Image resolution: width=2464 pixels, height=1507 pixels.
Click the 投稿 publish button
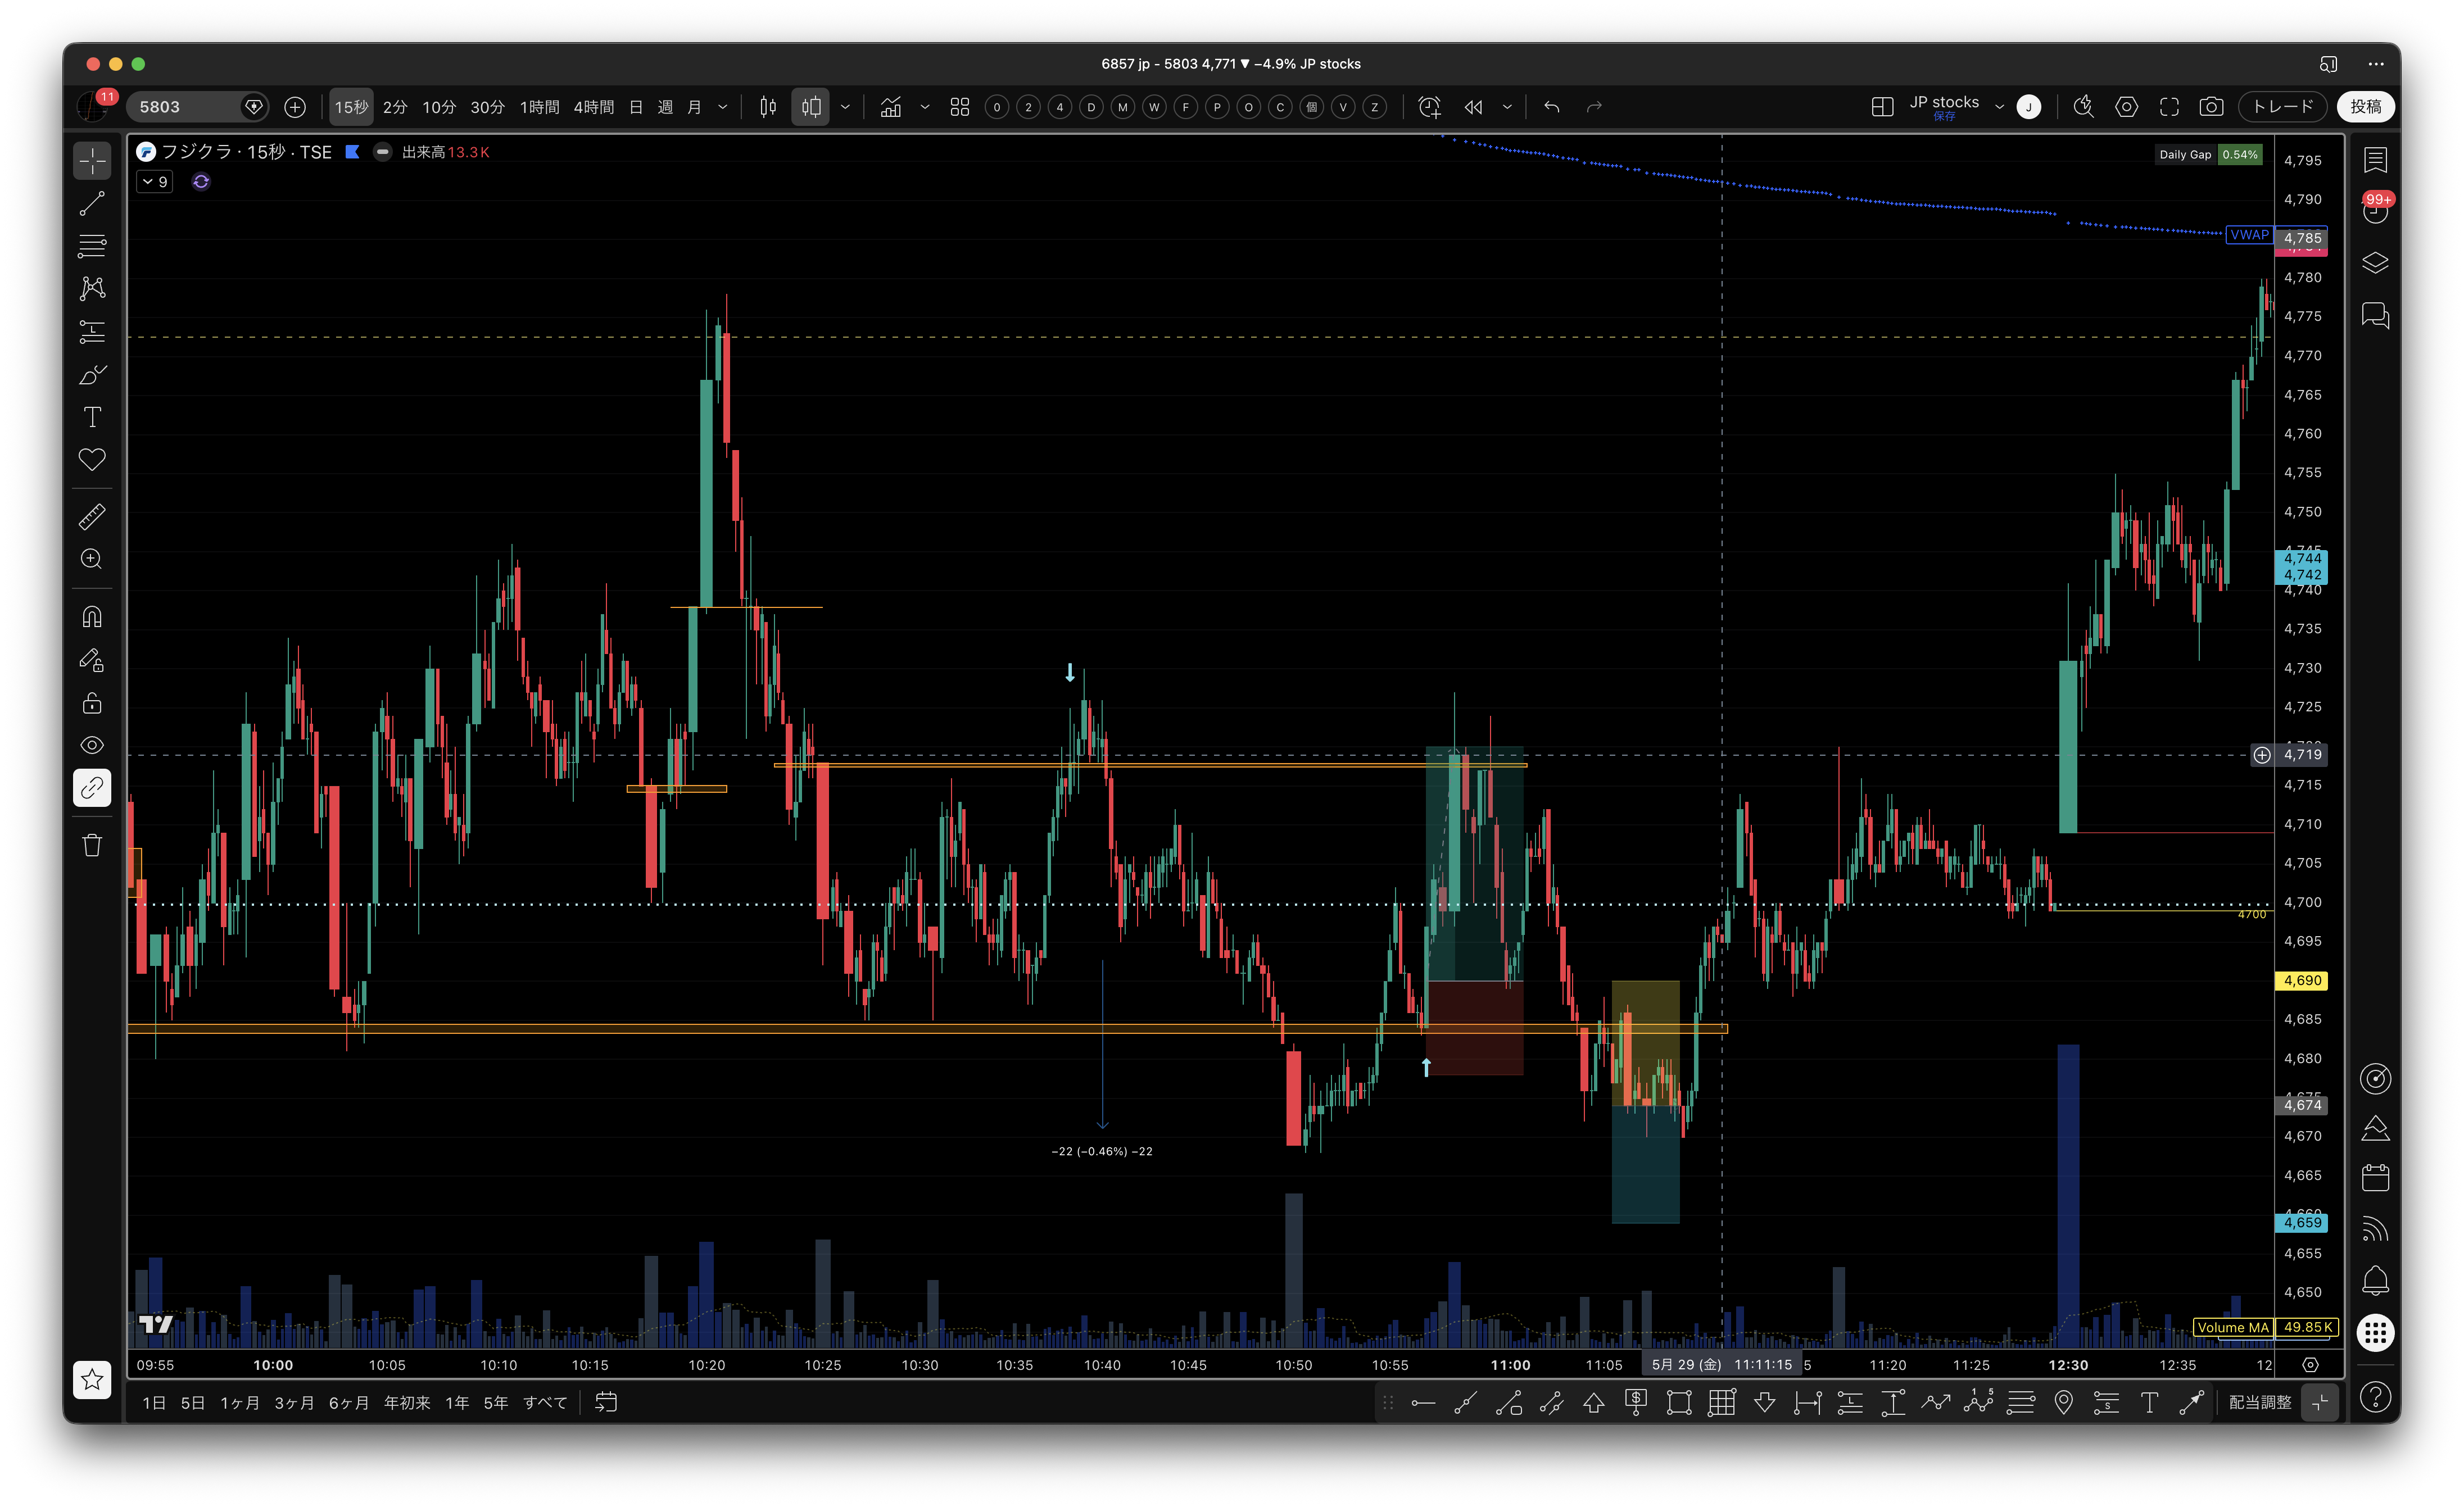pos(2366,107)
